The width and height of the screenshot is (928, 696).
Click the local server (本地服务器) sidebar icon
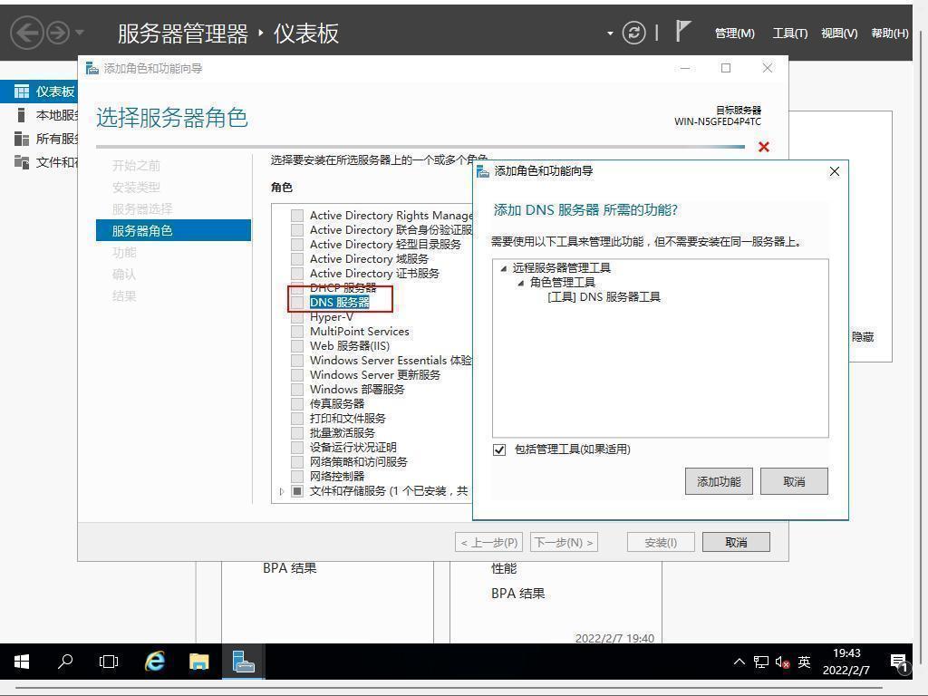[x=22, y=115]
